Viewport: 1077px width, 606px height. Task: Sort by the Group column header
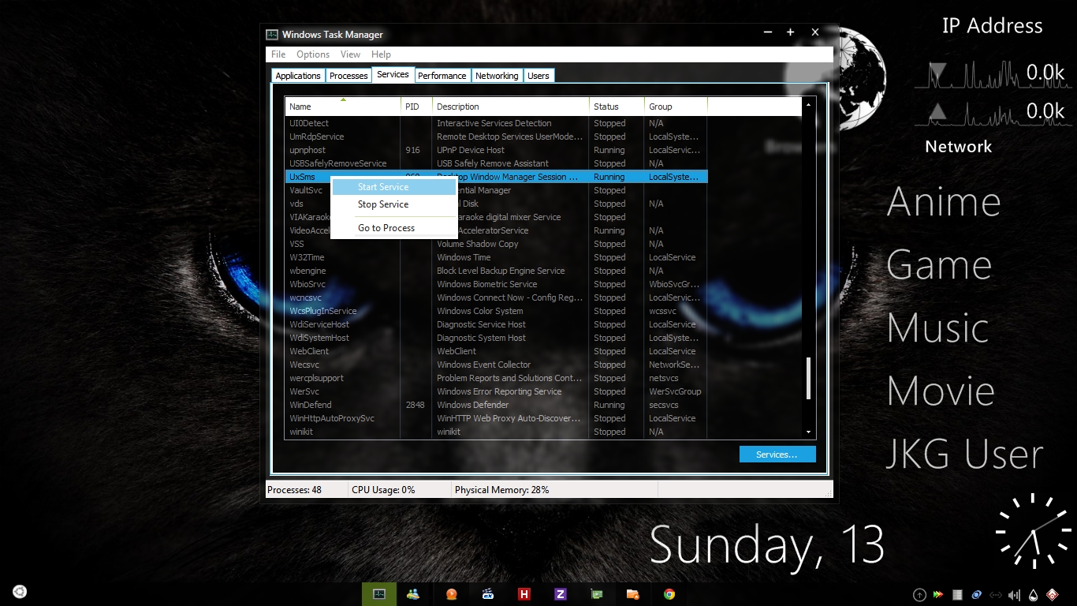pyautogui.click(x=676, y=107)
